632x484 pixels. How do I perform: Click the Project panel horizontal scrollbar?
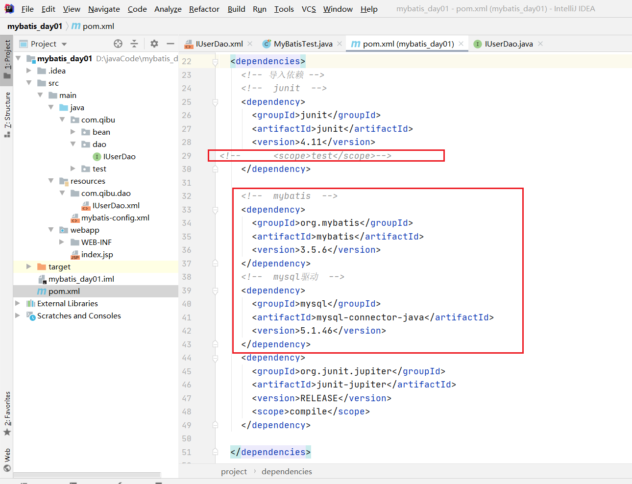87,475
